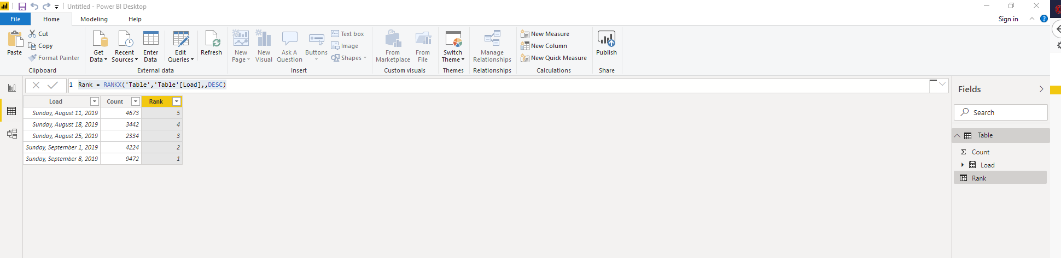Select the Count field in Fields
The image size is (1061, 258).
tap(980, 152)
